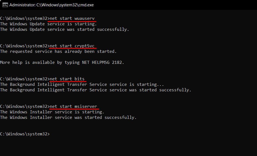The width and height of the screenshot is (257, 156).
Task: Click 'requested service has already been started' line
Action: 58,51
